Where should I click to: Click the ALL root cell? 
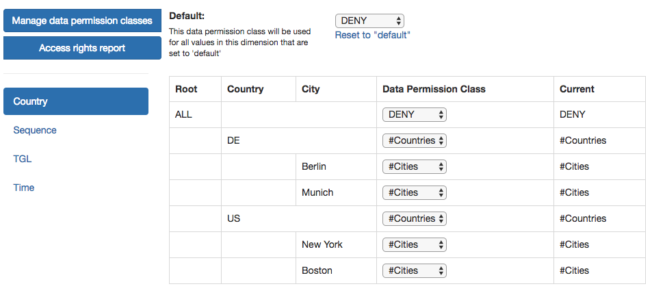(184, 115)
